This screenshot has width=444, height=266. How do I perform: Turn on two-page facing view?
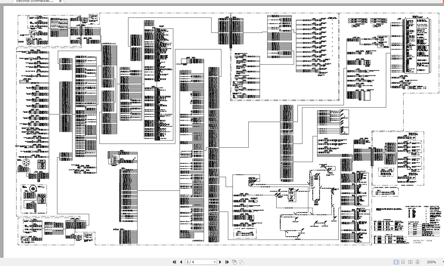(x=410, y=262)
